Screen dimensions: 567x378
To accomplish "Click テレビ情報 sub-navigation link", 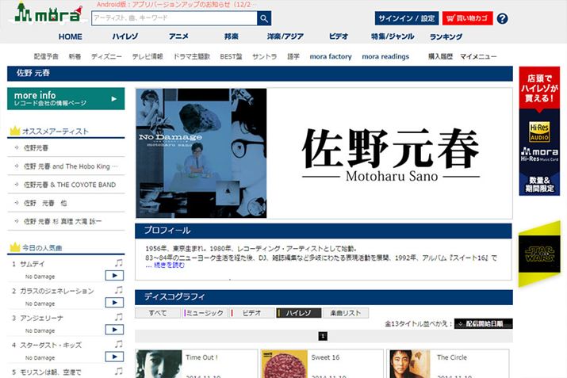I will (x=147, y=56).
